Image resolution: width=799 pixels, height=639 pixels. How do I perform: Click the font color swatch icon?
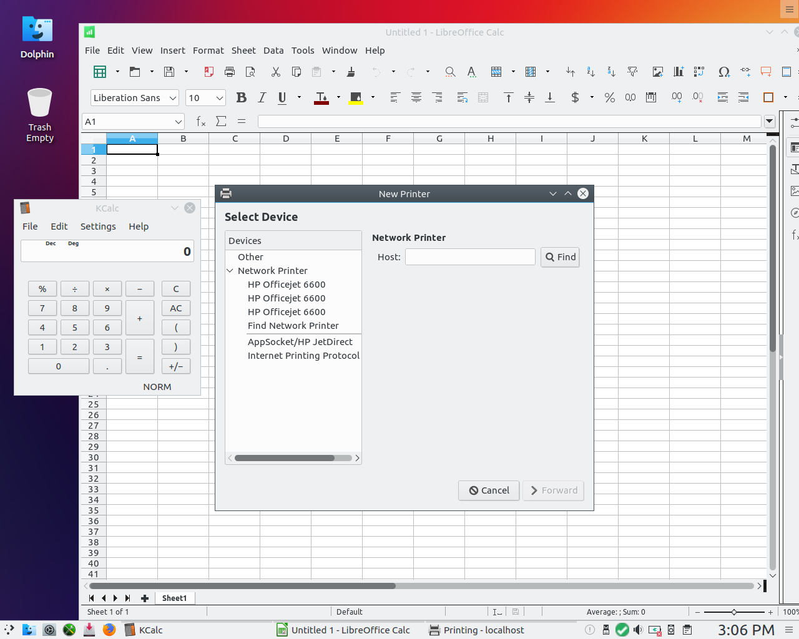pyautogui.click(x=321, y=97)
